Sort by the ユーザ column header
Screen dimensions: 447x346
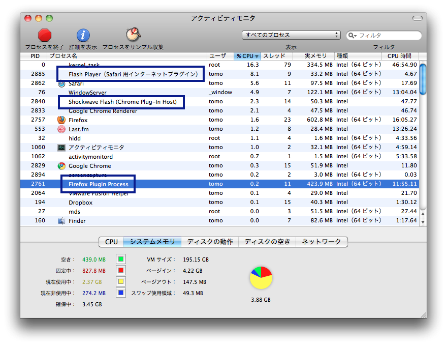pyautogui.click(x=220, y=56)
